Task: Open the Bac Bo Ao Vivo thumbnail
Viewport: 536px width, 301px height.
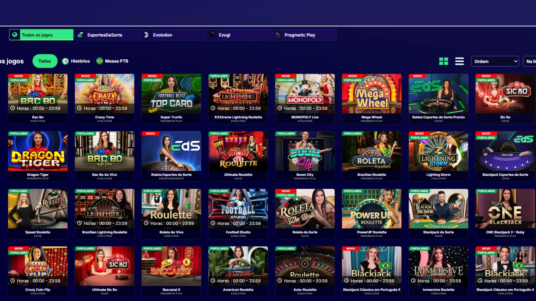Action: point(104,151)
